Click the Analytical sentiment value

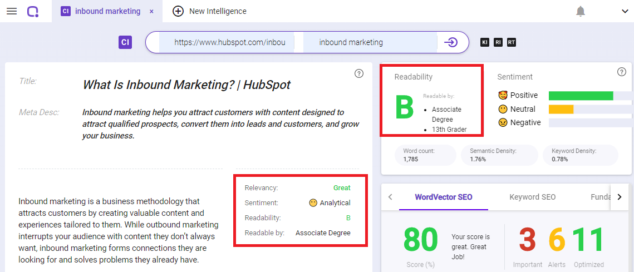point(335,203)
